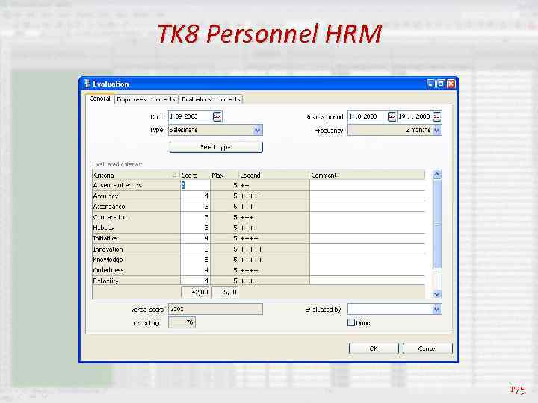Select the Cooperation criteria row

(x=259, y=217)
